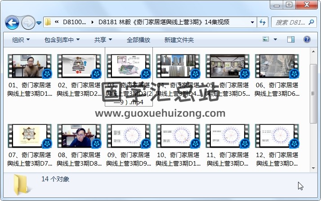Click the 新建文件夹 button

(179, 40)
